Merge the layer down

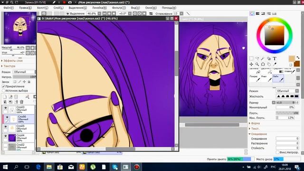(10, 102)
